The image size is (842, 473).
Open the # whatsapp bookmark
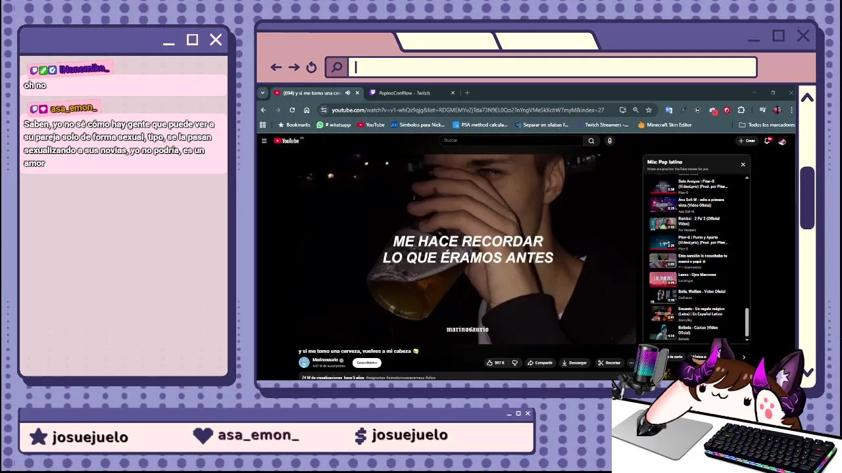click(x=334, y=125)
